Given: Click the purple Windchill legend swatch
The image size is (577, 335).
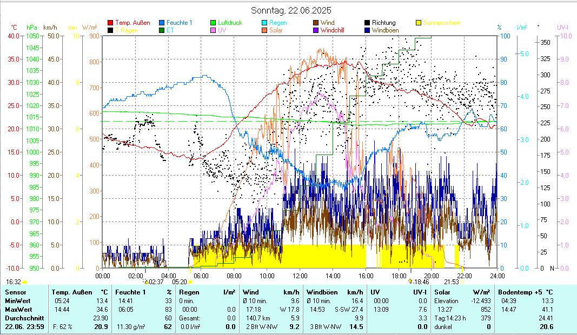Looking at the screenshot, I should coord(316,30).
